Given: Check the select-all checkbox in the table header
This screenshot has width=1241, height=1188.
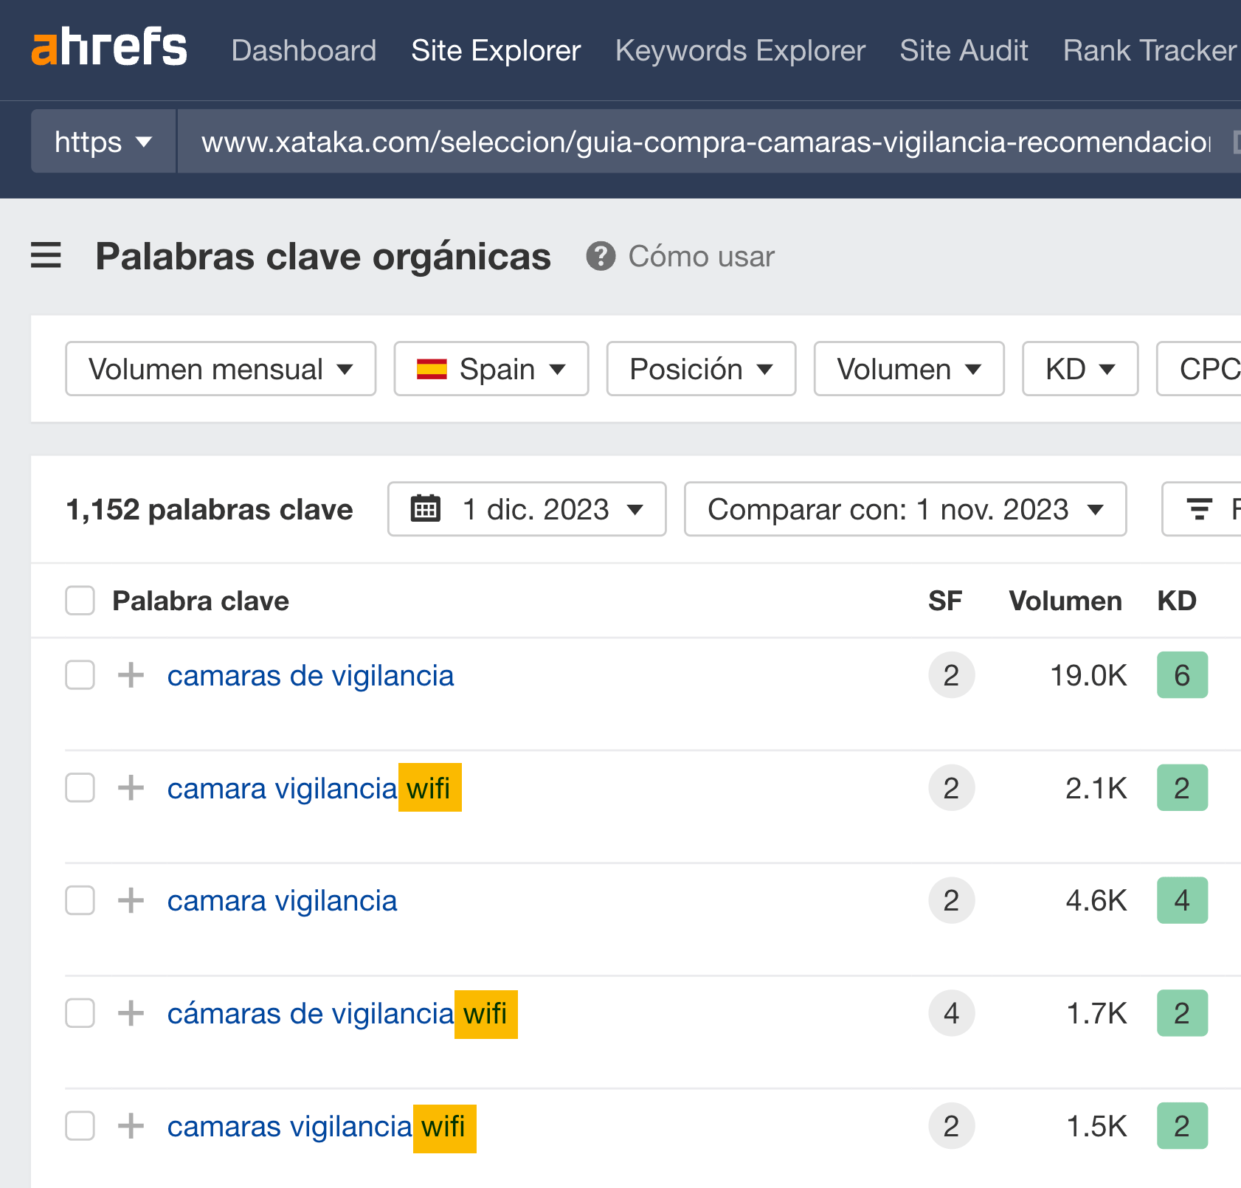Looking at the screenshot, I should point(79,601).
